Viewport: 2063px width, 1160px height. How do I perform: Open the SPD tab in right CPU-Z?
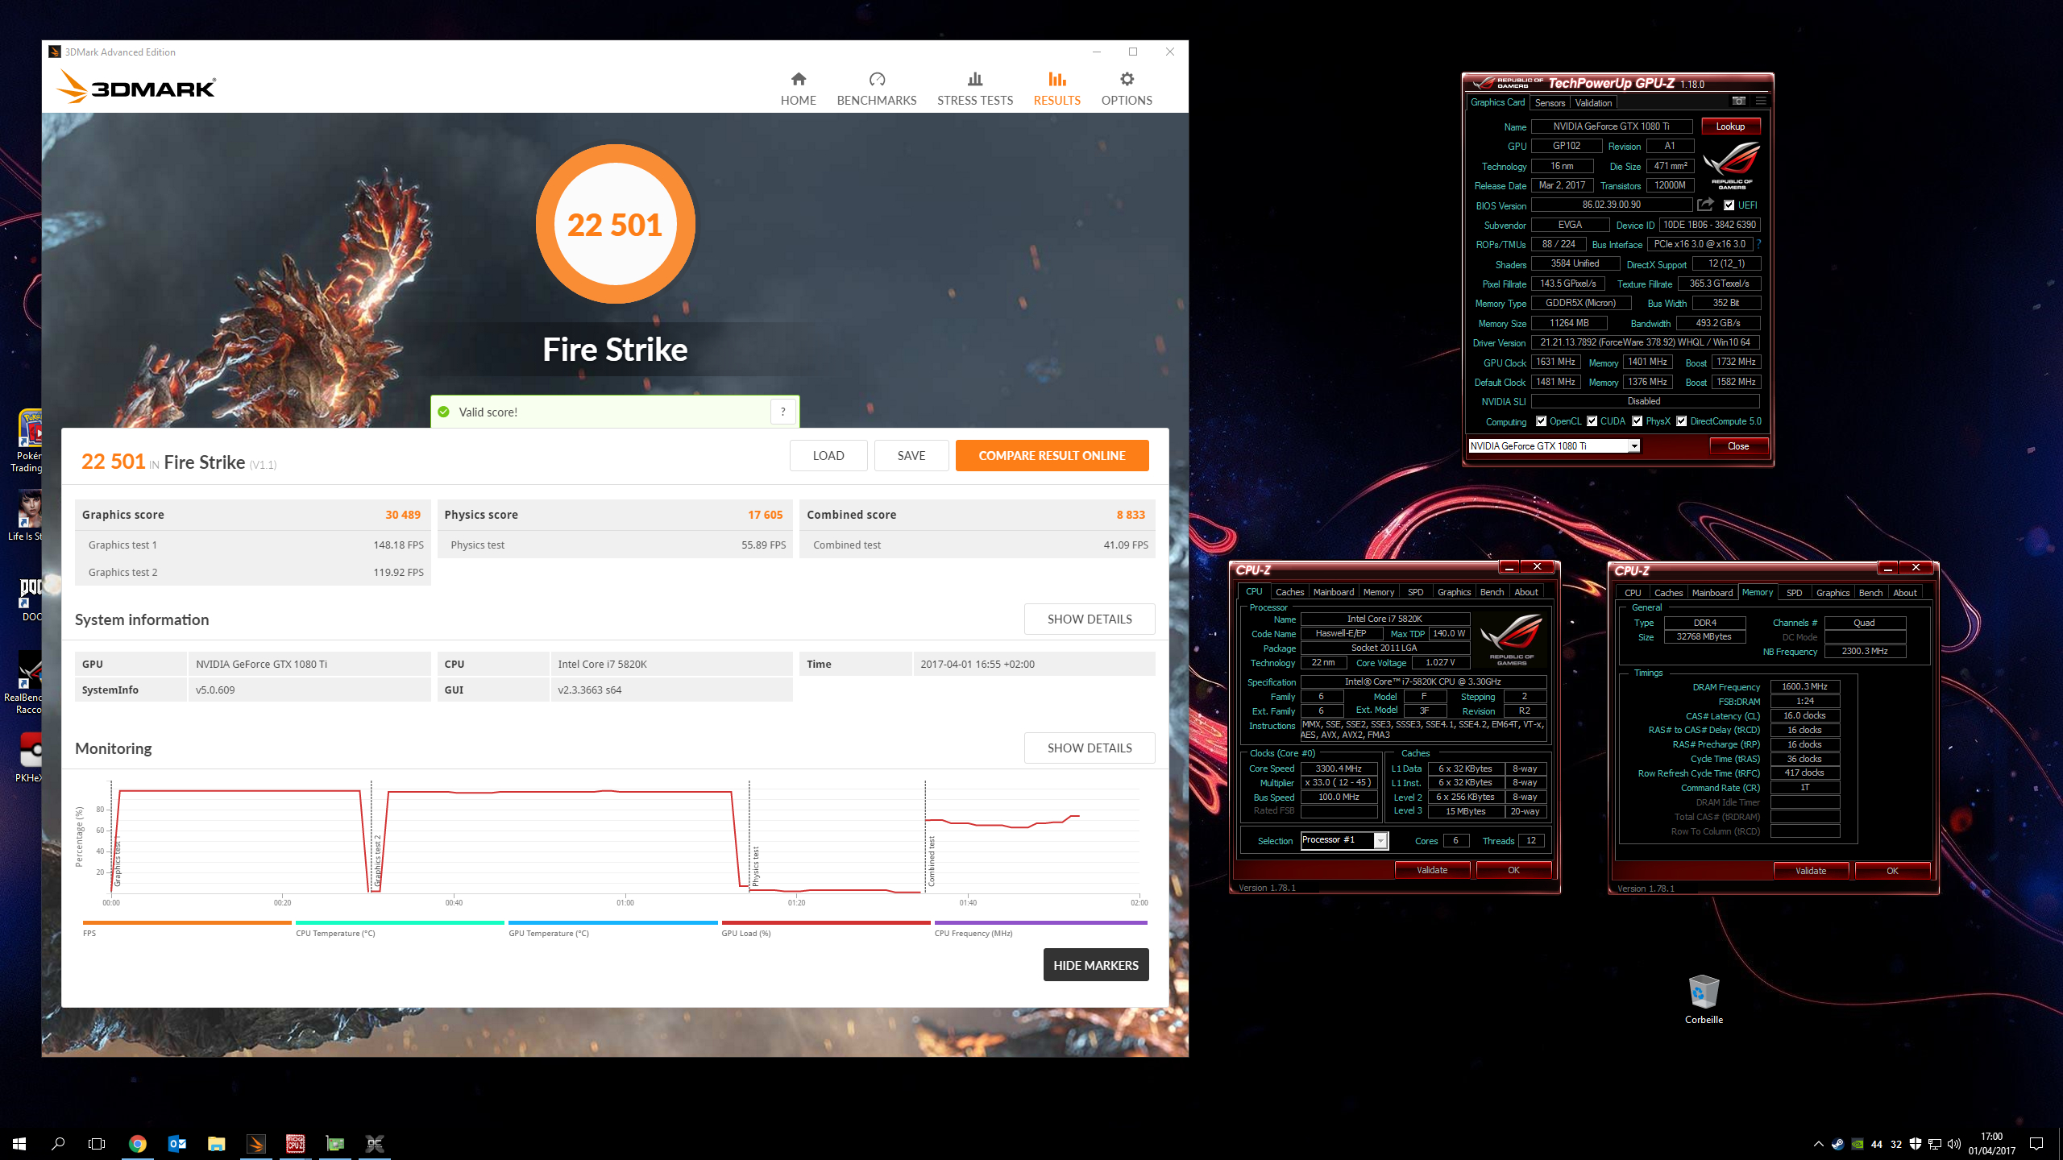[x=1794, y=593]
